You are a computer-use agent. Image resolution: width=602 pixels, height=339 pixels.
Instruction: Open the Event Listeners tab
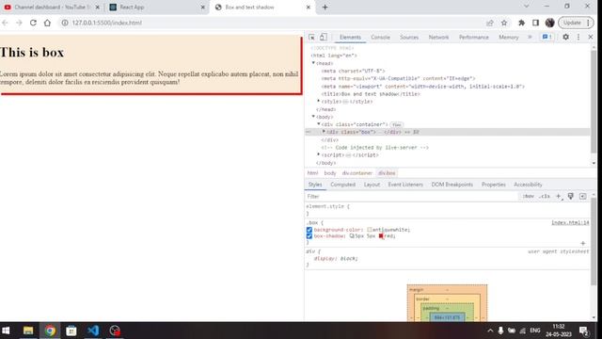click(x=405, y=185)
